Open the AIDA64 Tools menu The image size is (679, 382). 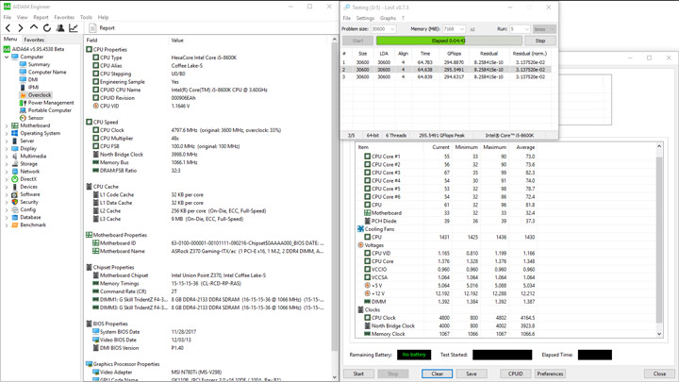tap(86, 17)
